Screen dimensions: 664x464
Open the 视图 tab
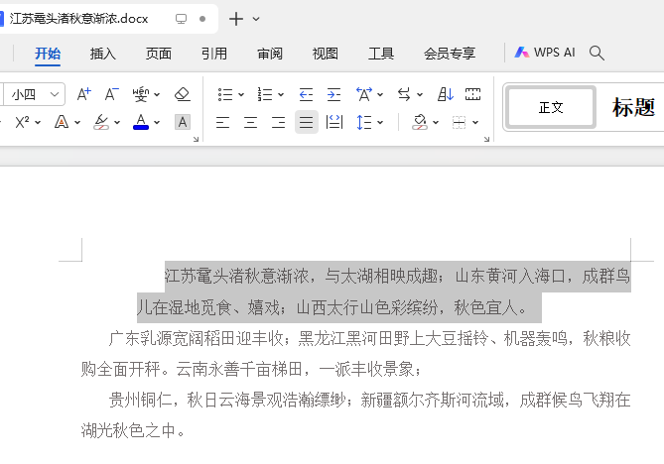326,54
